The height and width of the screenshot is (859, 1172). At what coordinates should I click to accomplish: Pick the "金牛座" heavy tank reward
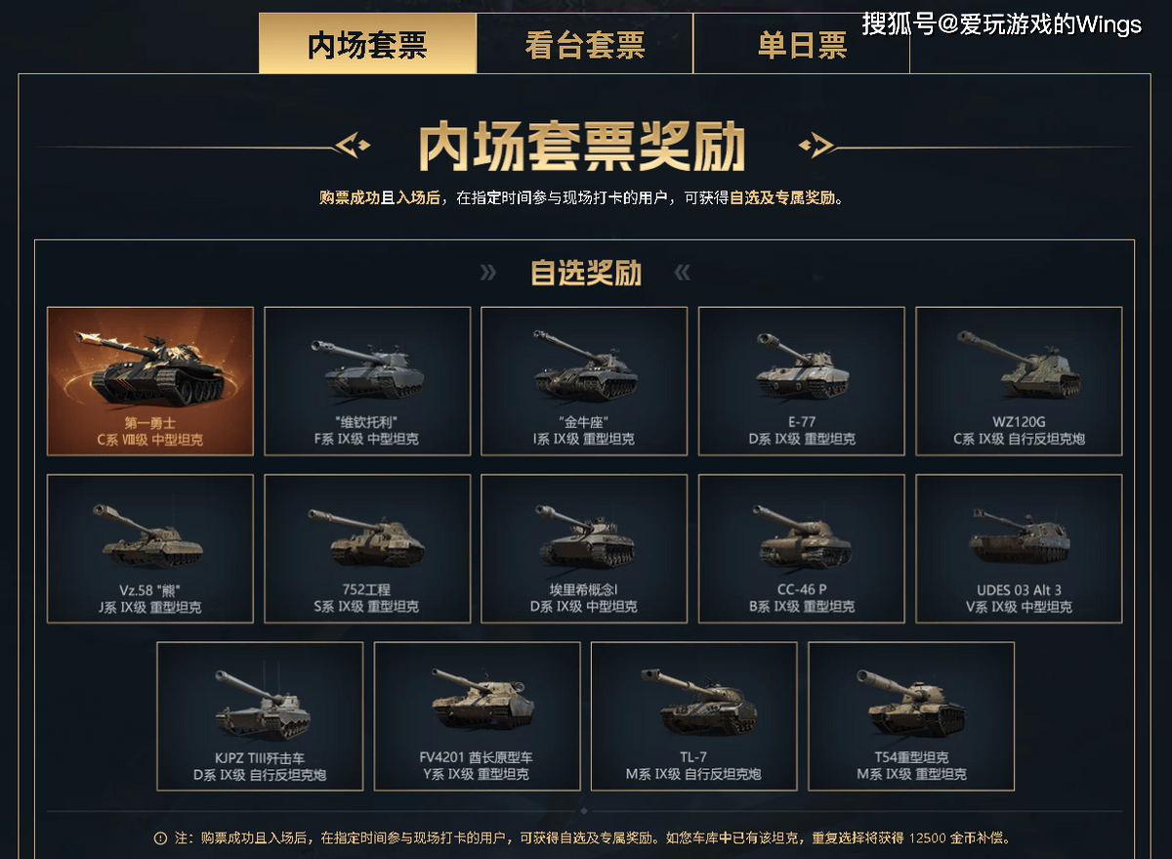click(x=584, y=381)
